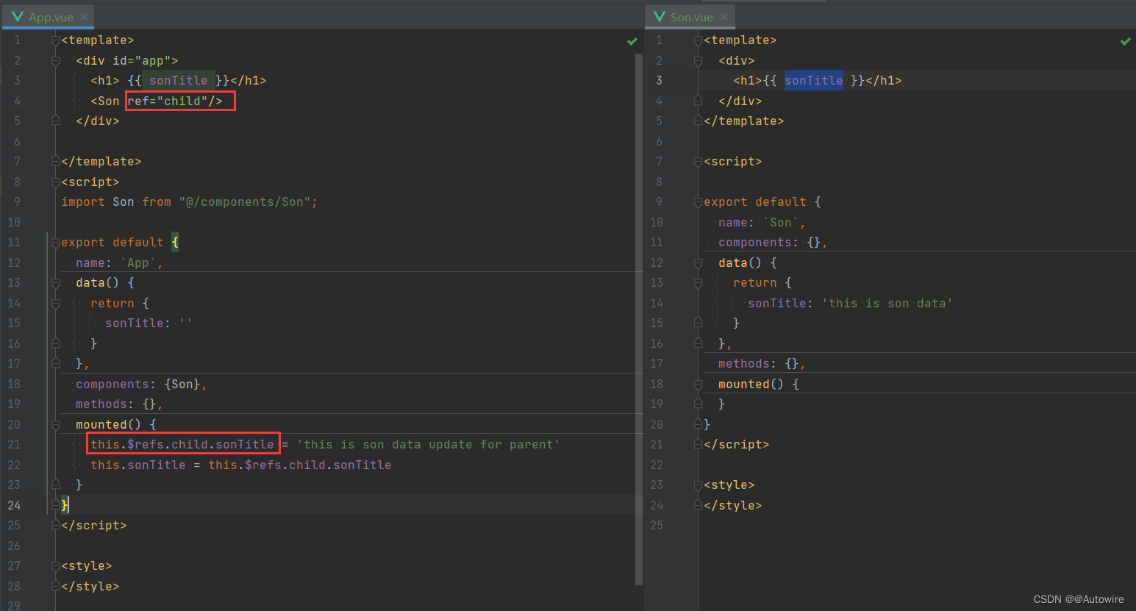Click the App.vue vertical scrollbar
1136x611 pixels.
coord(639,320)
